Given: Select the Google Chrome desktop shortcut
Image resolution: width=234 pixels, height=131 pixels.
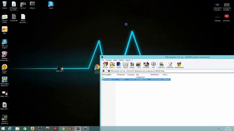Looking at the screenshot, I should [x=97, y=69].
